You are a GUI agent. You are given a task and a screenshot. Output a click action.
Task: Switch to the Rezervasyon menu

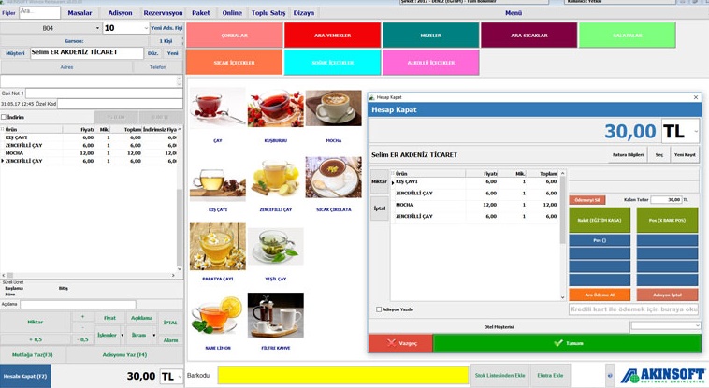tap(163, 13)
